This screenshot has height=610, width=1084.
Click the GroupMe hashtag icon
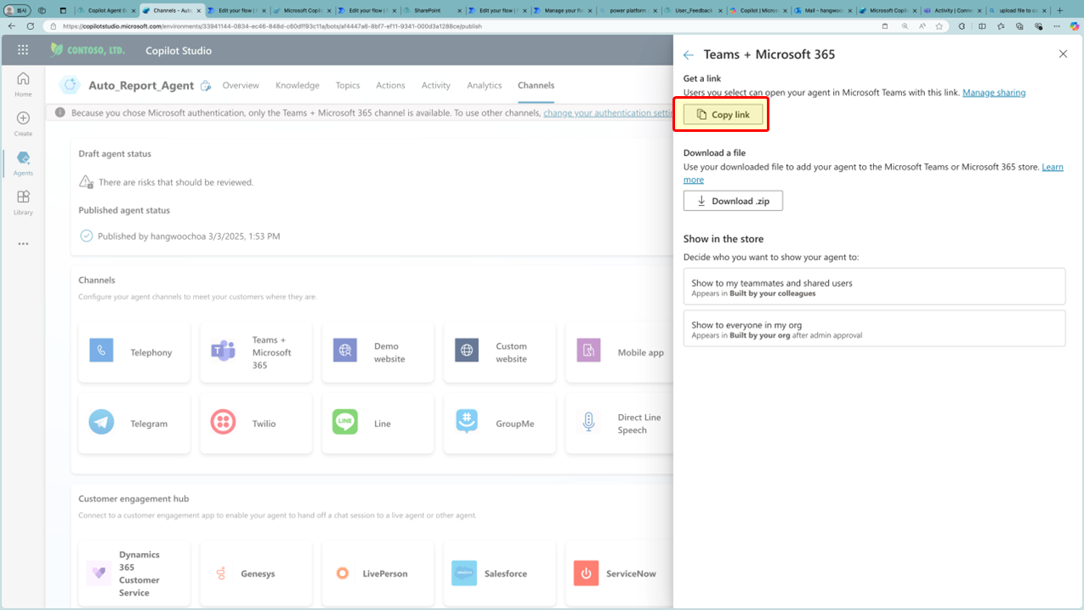pos(467,422)
